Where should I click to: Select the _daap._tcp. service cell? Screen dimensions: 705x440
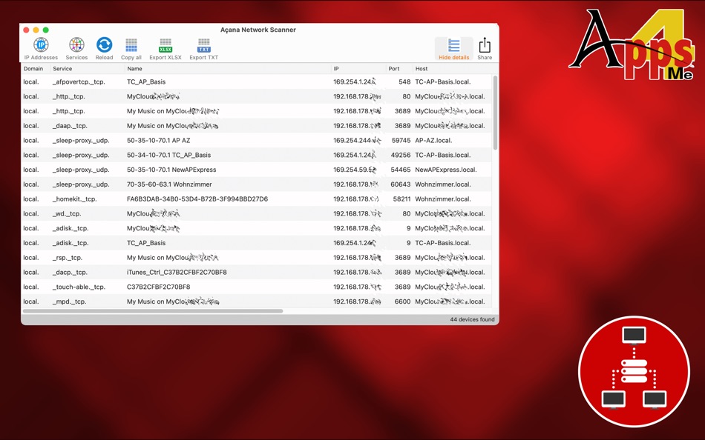70,126
